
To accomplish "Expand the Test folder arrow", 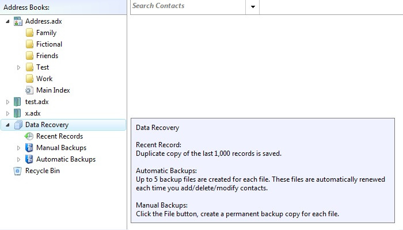I will click(18, 67).
